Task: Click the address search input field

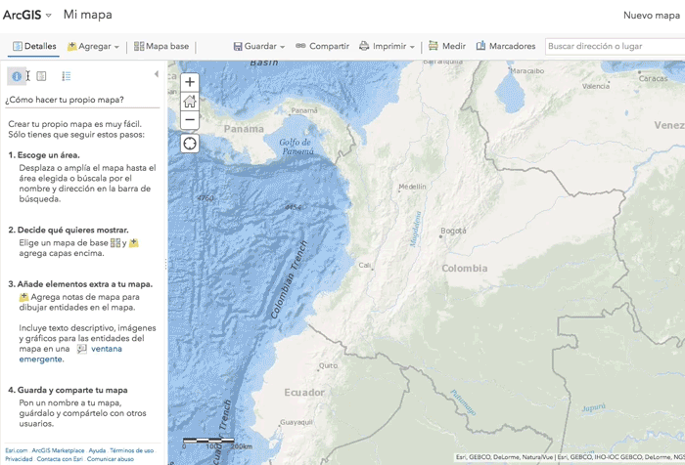Action: point(614,46)
